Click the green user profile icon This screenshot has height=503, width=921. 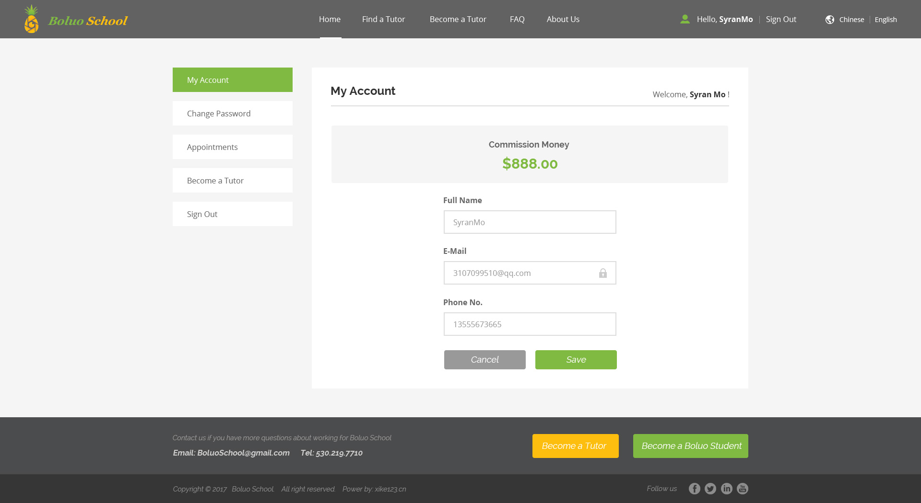click(x=685, y=19)
